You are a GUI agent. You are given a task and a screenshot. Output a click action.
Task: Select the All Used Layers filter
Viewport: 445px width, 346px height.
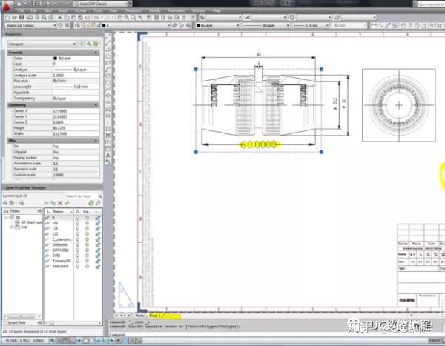(x=31, y=222)
